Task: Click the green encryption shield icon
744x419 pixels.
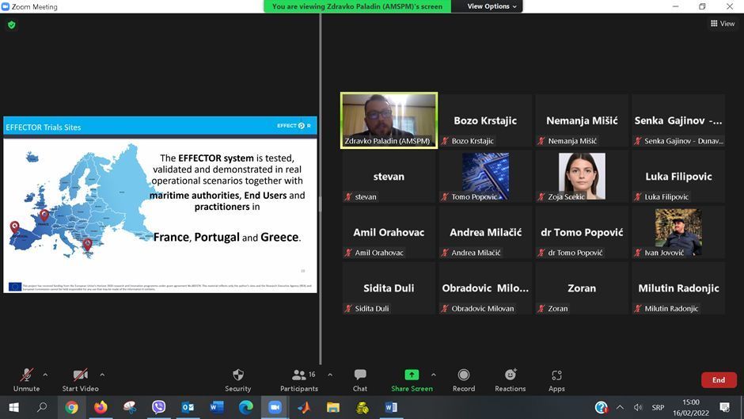Action: pos(11,25)
